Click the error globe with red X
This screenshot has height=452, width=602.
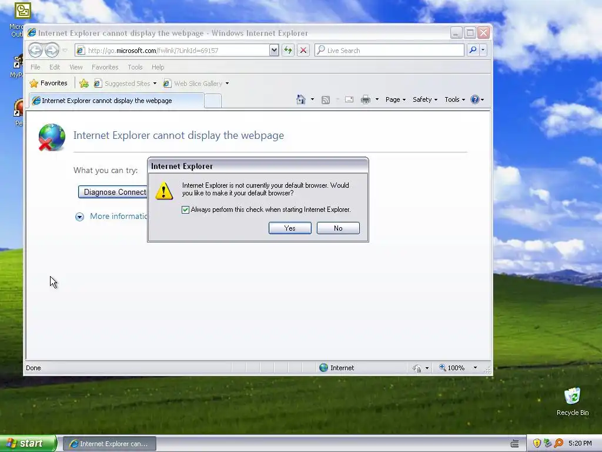pyautogui.click(x=52, y=137)
